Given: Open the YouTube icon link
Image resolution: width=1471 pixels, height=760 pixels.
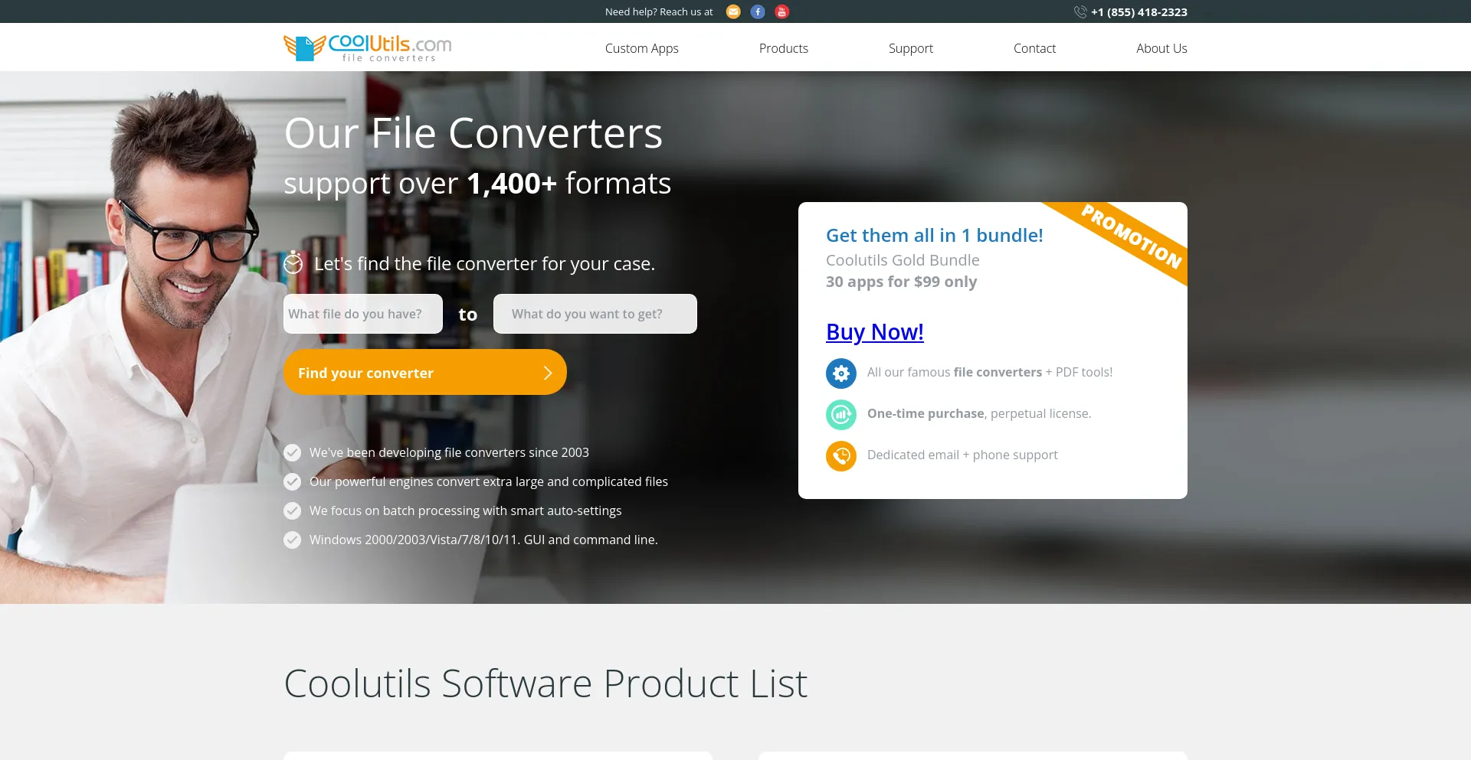Looking at the screenshot, I should 781,11.
